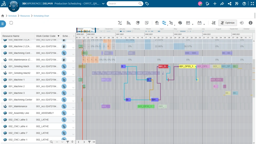The height and width of the screenshot is (144, 256).
Task: Open the Production Scheduling title dropdown chevron
Action: 103,3
